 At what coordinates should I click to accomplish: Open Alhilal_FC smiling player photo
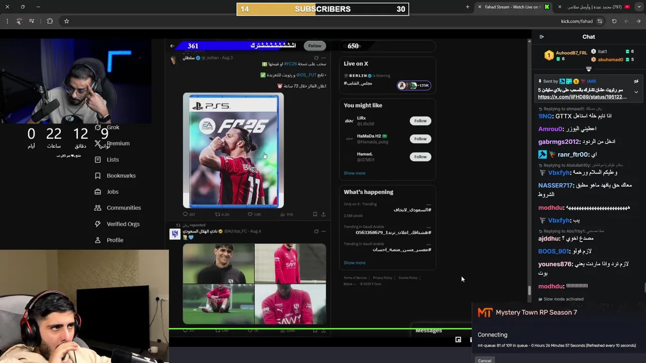coord(219,264)
